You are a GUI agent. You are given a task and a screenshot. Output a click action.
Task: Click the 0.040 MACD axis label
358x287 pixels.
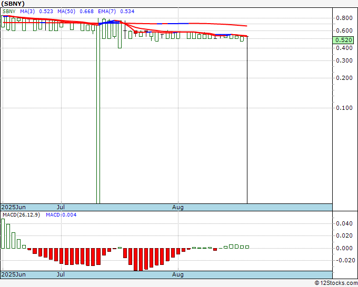pos(344,223)
